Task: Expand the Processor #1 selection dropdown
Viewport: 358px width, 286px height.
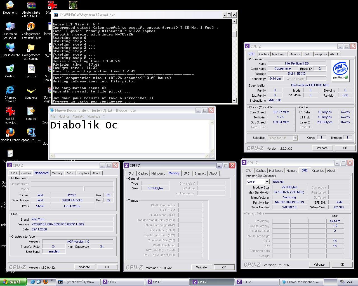Action: tap(295, 138)
